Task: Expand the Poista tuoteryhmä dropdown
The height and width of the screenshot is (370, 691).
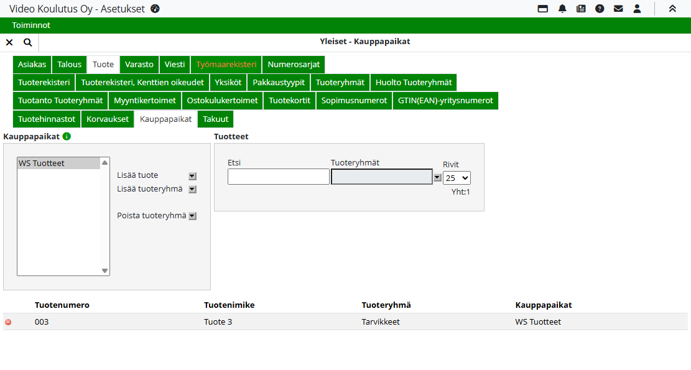Action: 192,216
